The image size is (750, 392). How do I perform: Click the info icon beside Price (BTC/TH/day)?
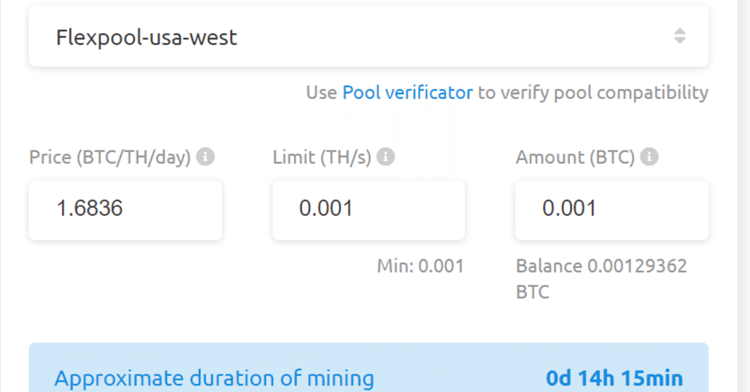pos(205,157)
